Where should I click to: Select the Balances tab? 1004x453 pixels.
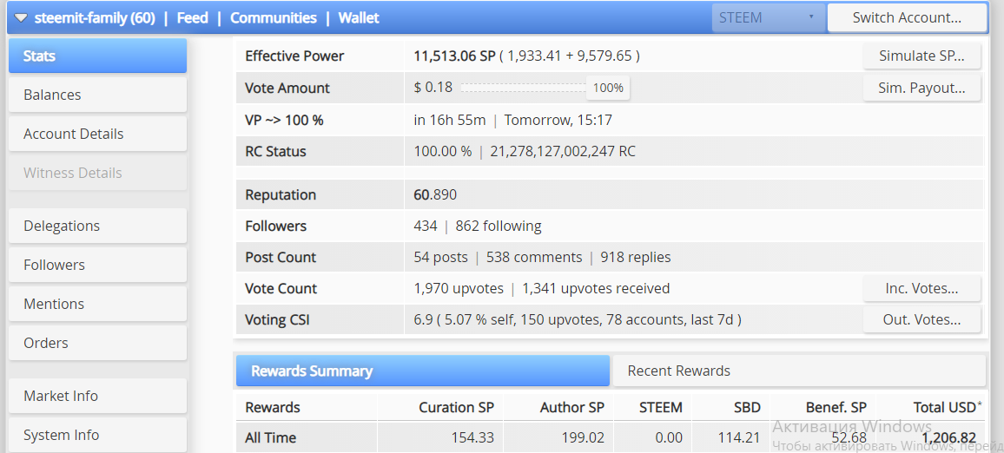(97, 95)
